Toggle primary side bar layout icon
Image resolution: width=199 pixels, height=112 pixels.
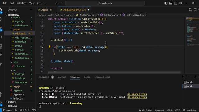[166, 3]
